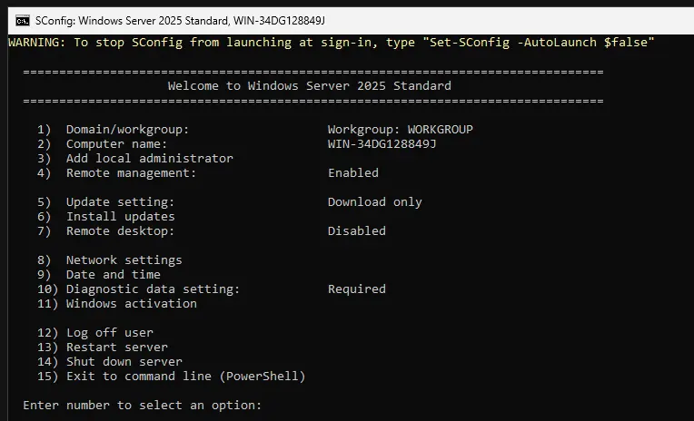The width and height of the screenshot is (694, 421).
Task: Click the Remote desktop Disabled status
Action: click(x=356, y=230)
